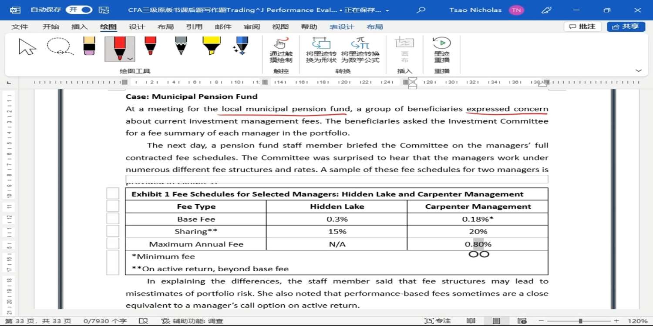Open the 绘图 (Draw) tab
653x326 pixels.
point(108,27)
